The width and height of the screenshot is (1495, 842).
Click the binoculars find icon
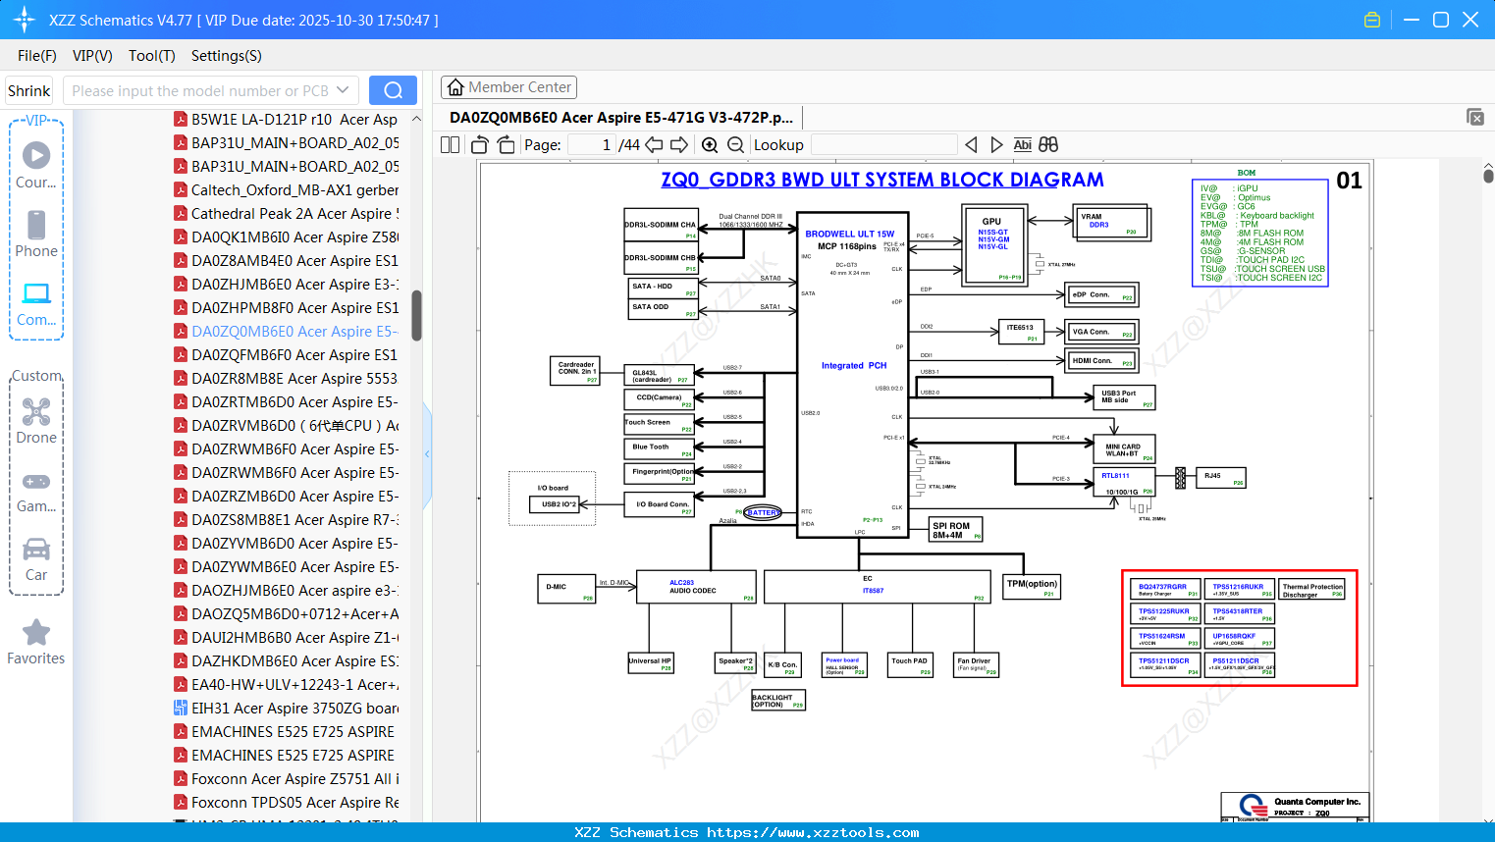(x=1048, y=144)
